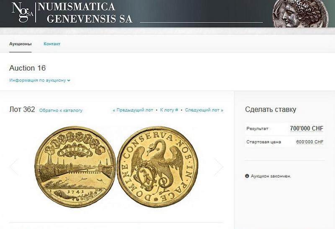
Task: Click the 'Auction 16' heading
Action: [27, 68]
